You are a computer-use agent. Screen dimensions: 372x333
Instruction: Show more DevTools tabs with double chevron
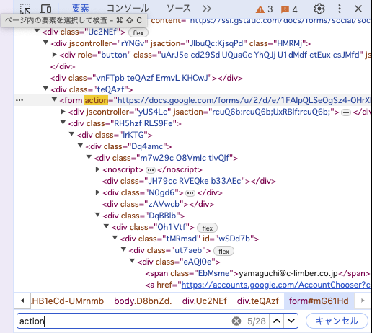[207, 9]
